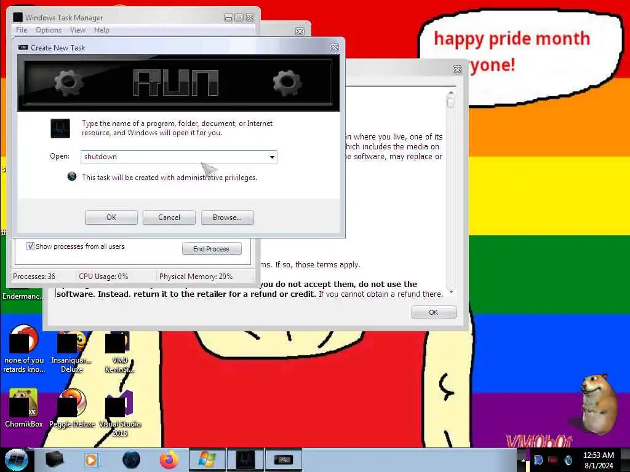
Task: Click OK in the license terms dialog
Action: tap(434, 312)
